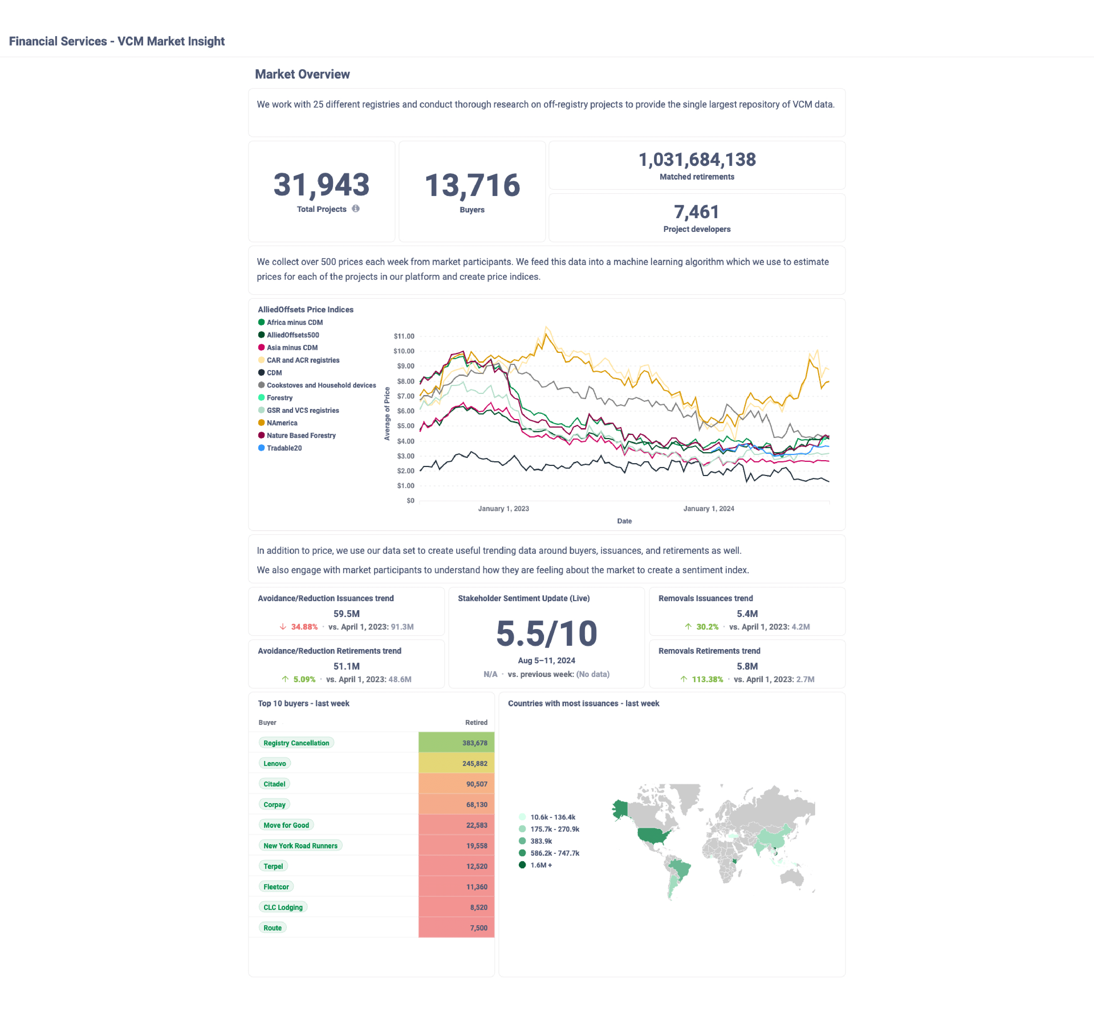The width and height of the screenshot is (1094, 1026).
Task: Open the Registry Cancellation buyer link
Action: tap(296, 743)
